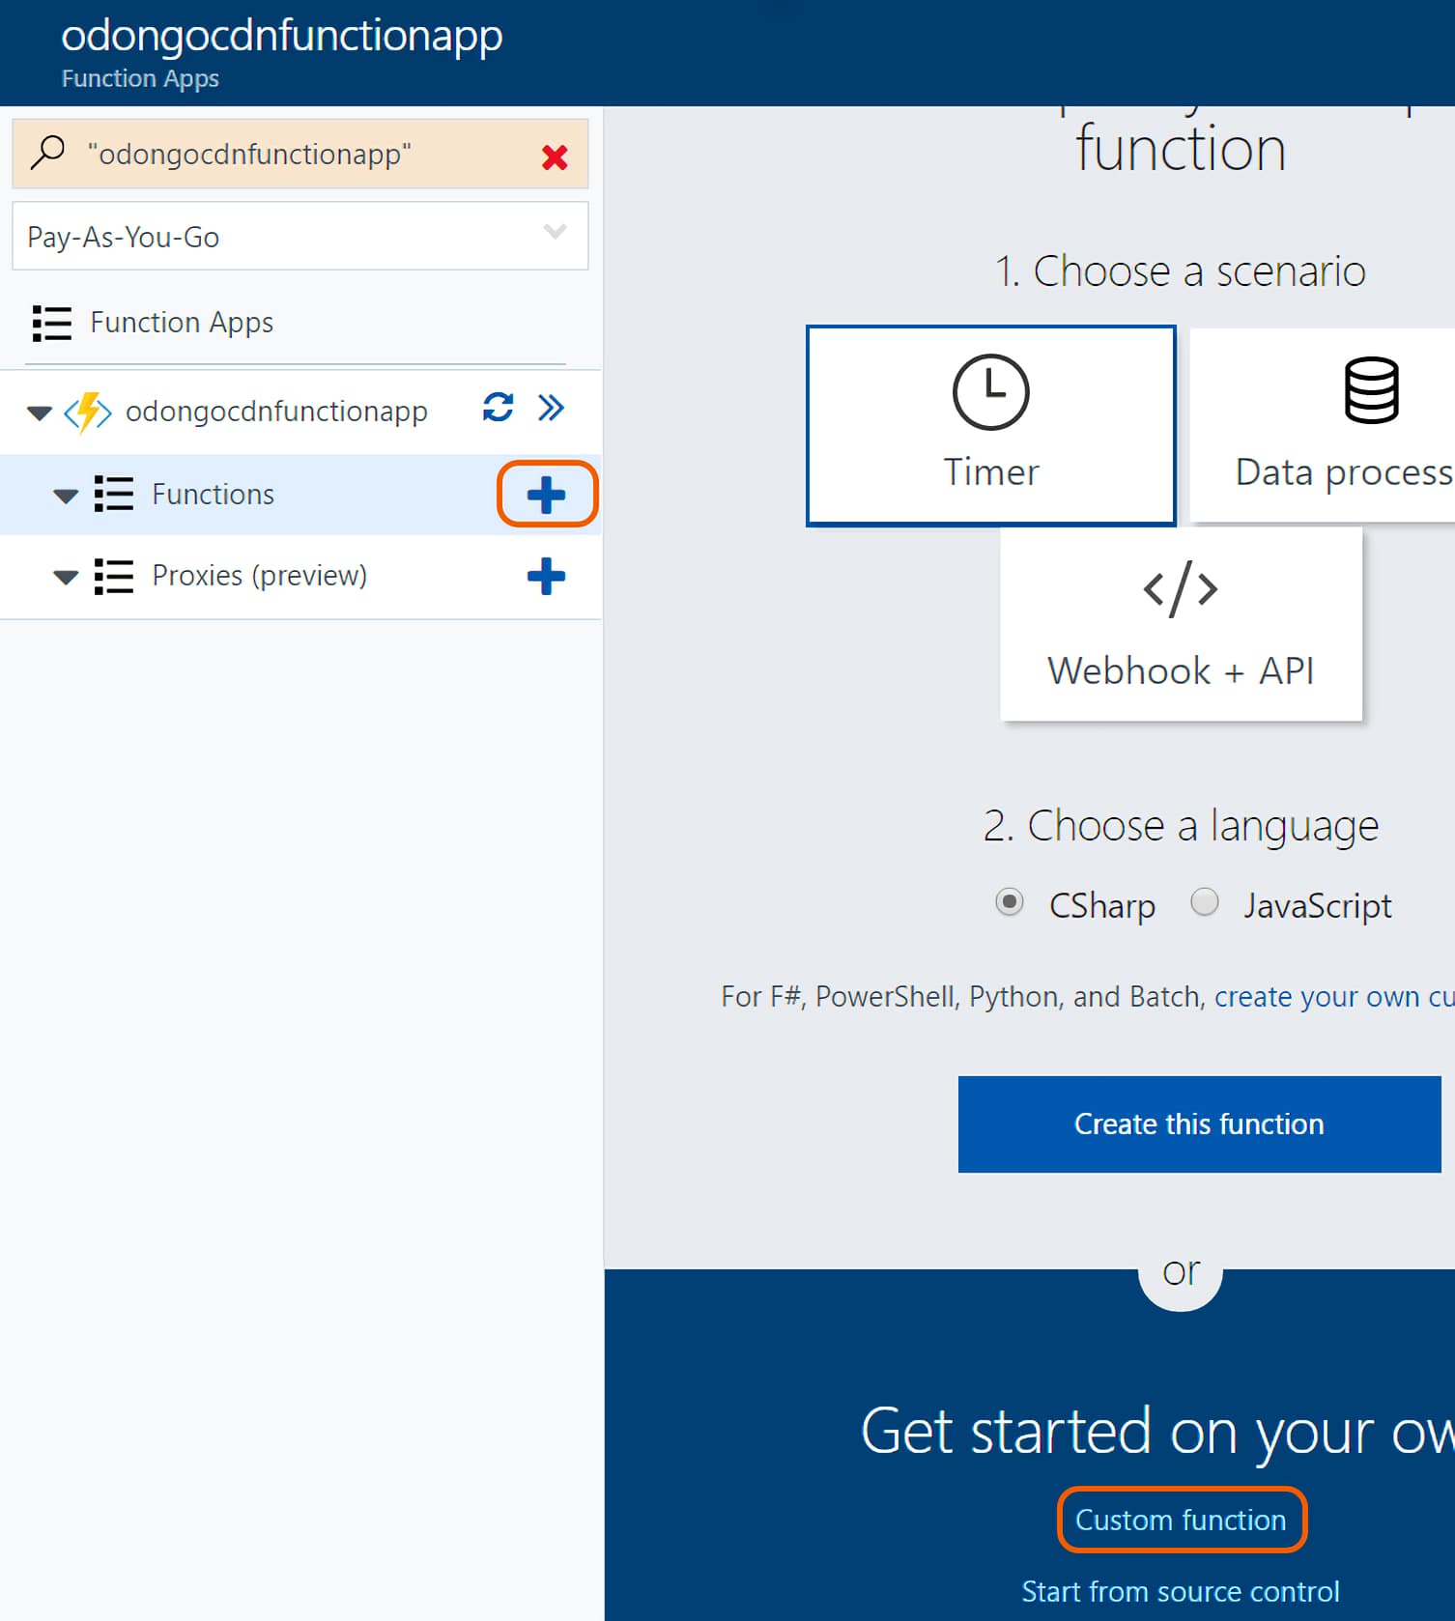Open create your own custom function link
This screenshot has height=1621, width=1455.
tap(1334, 996)
